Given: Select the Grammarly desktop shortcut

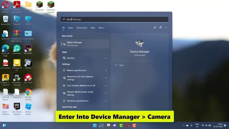Looking at the screenshot, I should pyautogui.click(x=17, y=49).
